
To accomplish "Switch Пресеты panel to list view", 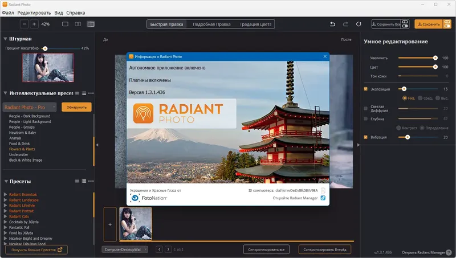I will 84,181.
